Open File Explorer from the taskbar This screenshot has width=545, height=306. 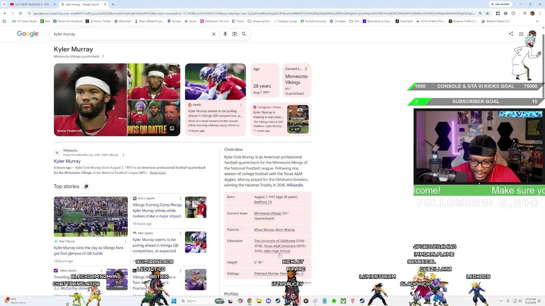(x=259, y=301)
